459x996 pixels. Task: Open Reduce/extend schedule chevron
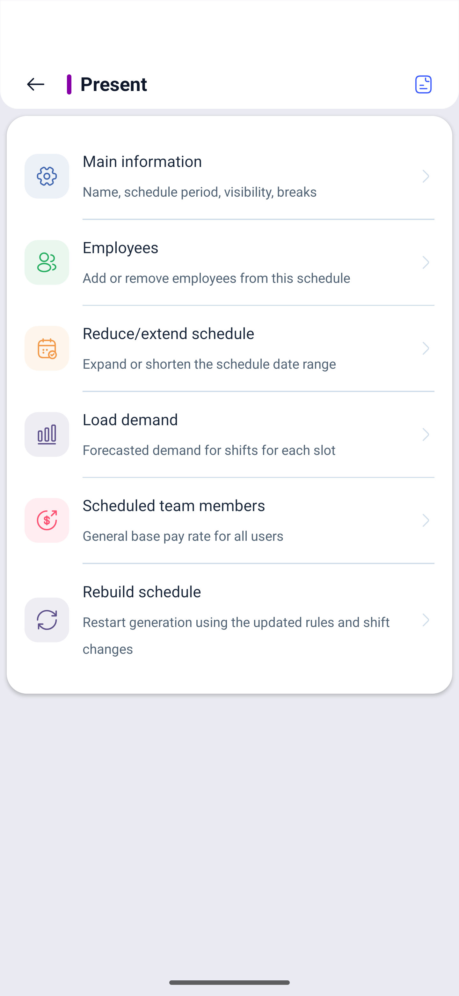point(426,348)
